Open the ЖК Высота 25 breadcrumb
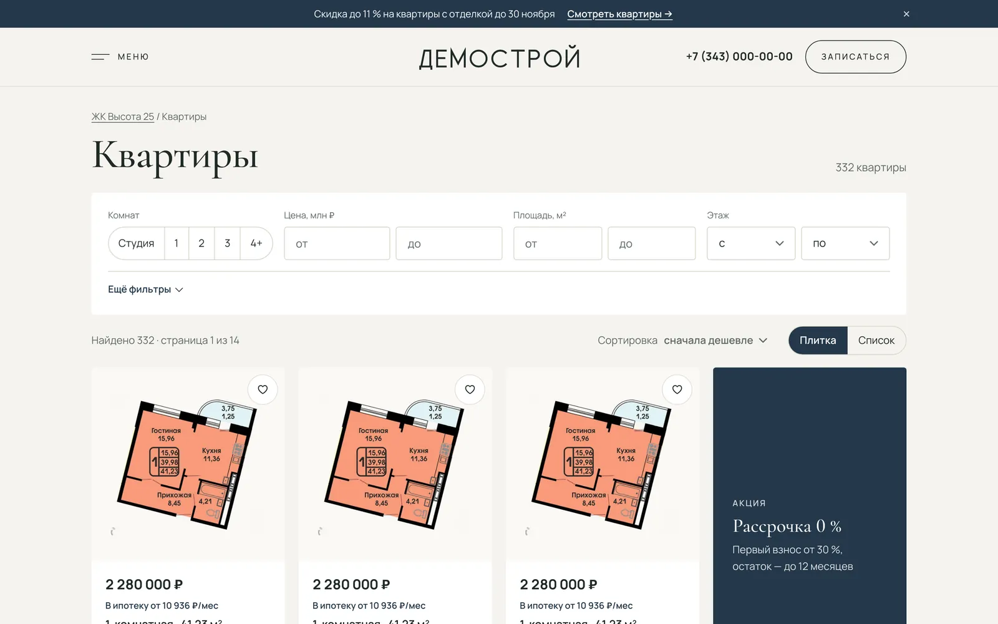This screenshot has height=624, width=998. (123, 117)
